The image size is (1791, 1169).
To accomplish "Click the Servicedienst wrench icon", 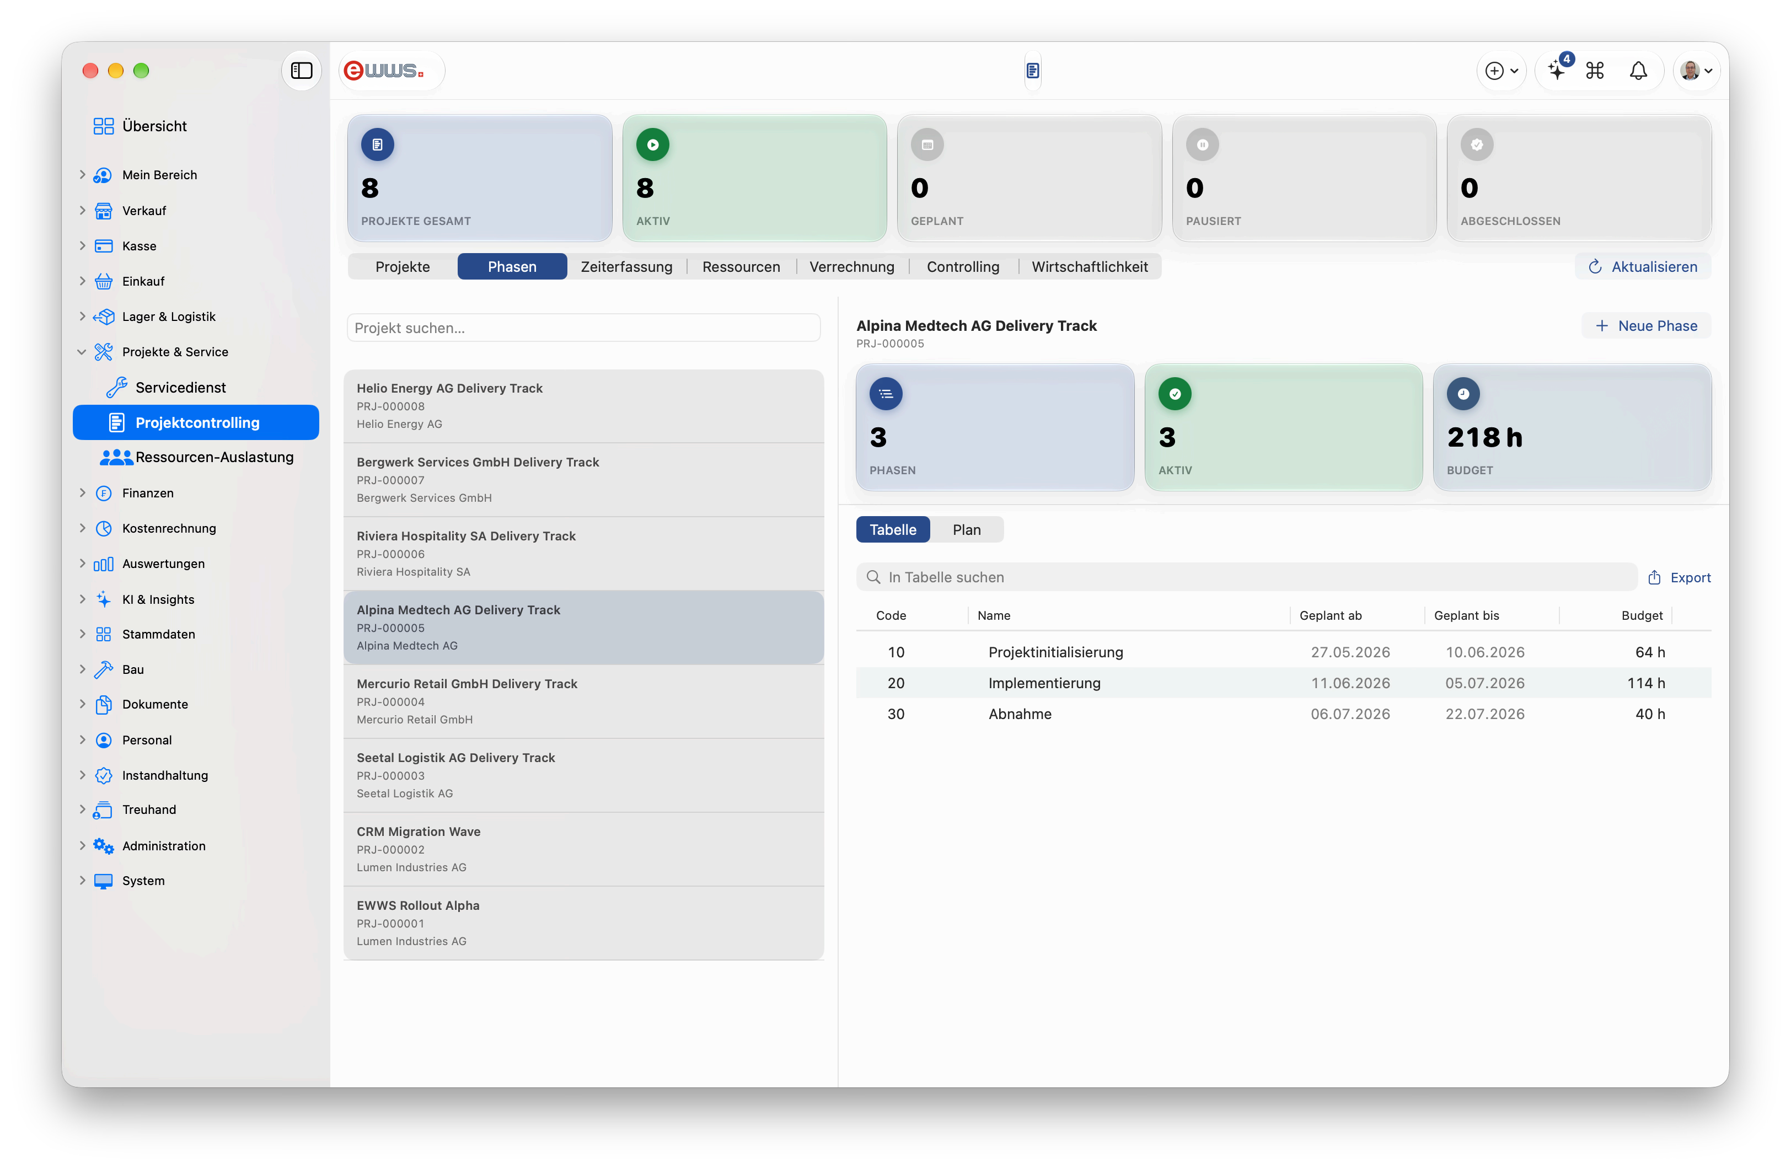I will pyautogui.click(x=116, y=388).
